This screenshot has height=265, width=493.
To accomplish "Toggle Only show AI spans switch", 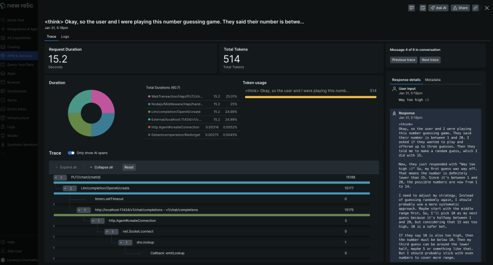I will [71, 153].
